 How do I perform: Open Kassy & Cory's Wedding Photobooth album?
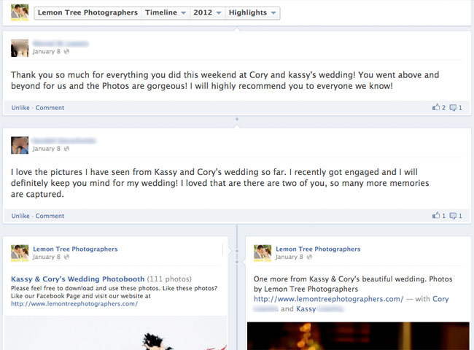tap(78, 279)
